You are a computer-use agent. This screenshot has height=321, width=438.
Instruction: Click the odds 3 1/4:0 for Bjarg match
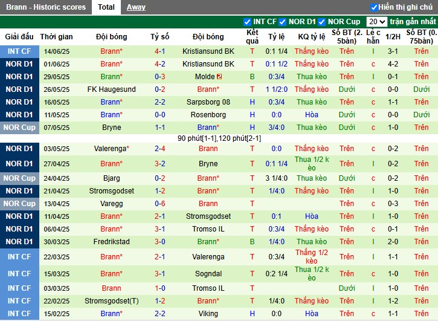[x=276, y=178]
